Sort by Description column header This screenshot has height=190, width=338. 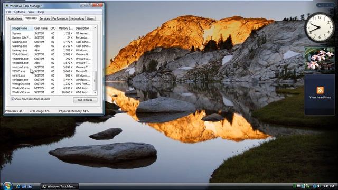click(x=83, y=28)
